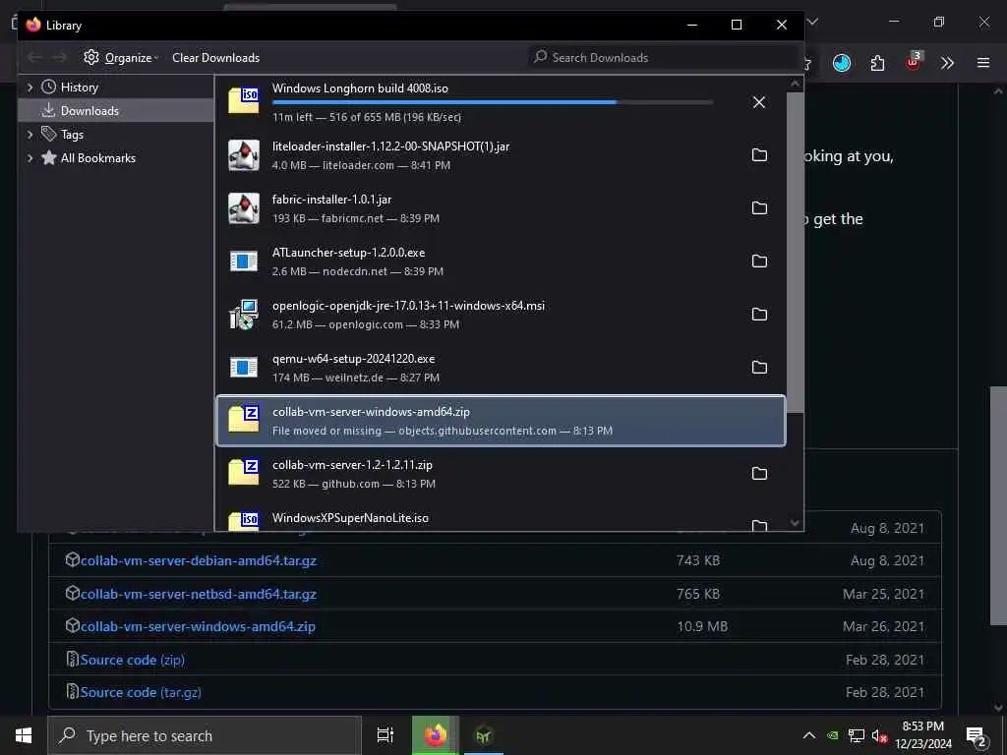Click the Organize gear icon
The height and width of the screenshot is (755, 1007).
pos(91,57)
